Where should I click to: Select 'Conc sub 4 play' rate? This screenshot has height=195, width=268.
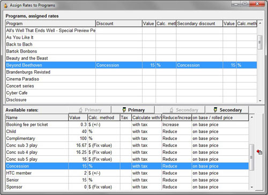click(x=127, y=152)
